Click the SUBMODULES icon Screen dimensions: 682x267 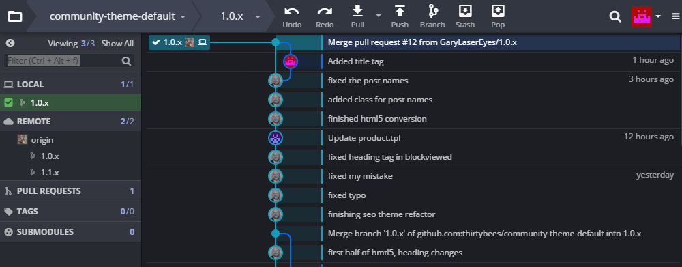[8, 231]
